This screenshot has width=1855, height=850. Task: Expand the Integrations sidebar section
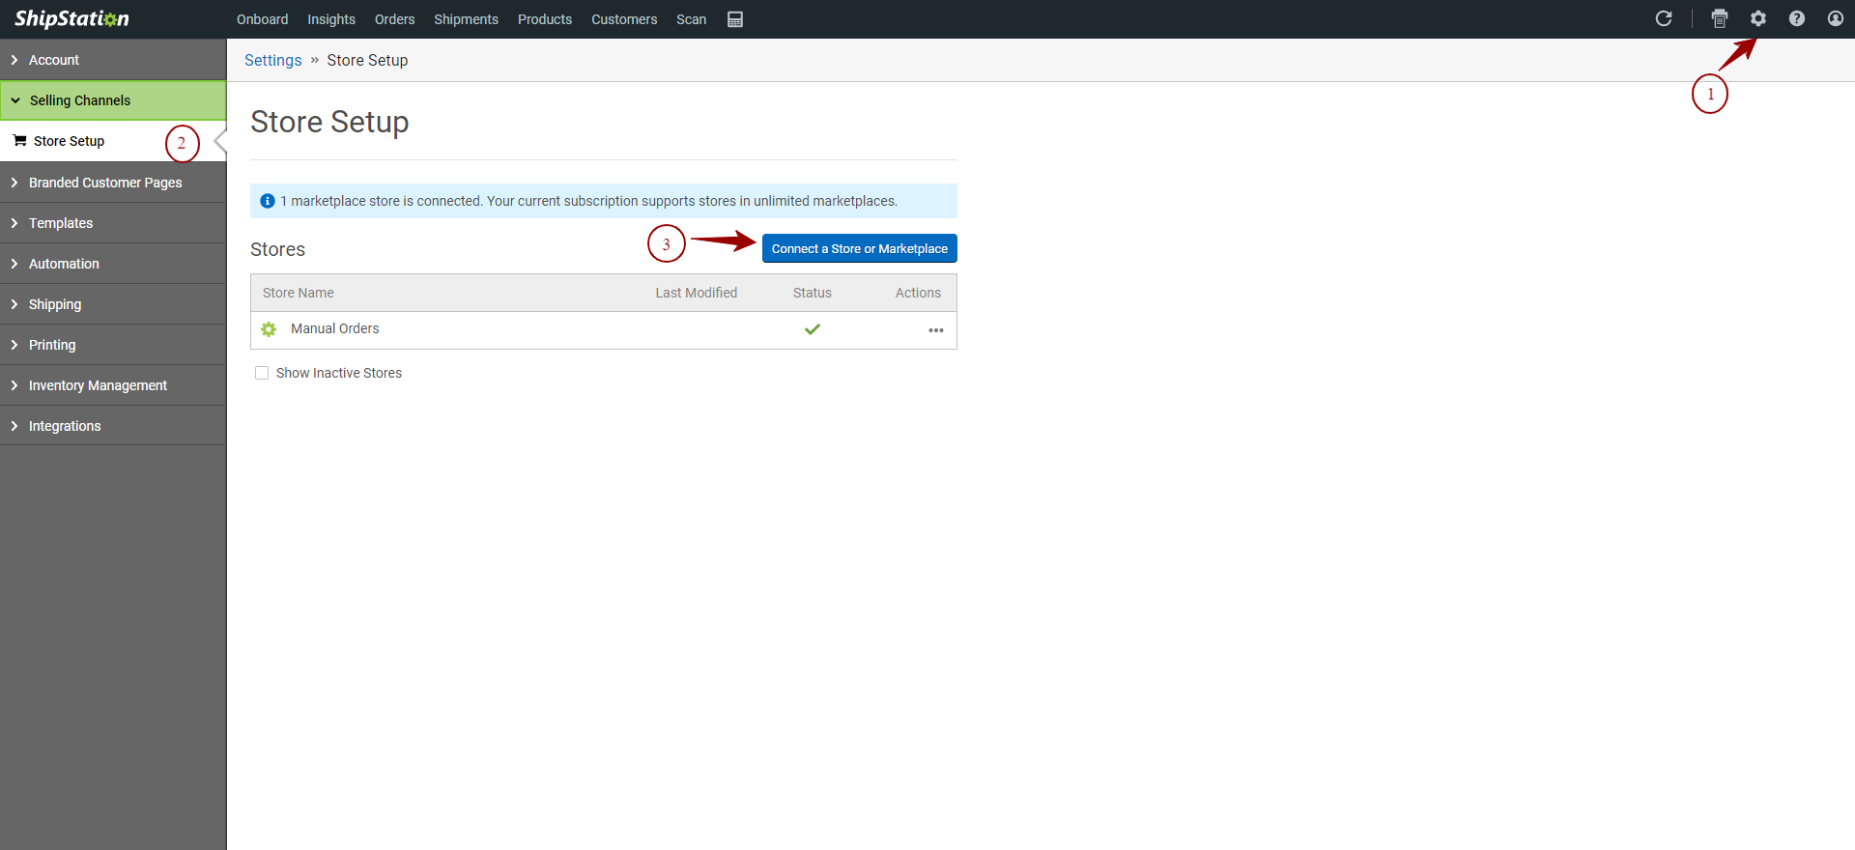pos(65,426)
